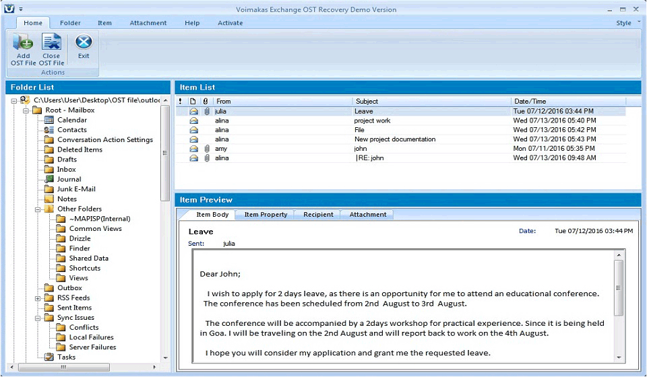Sort item list by From column
Screen dimensions: 647x377
(282, 102)
